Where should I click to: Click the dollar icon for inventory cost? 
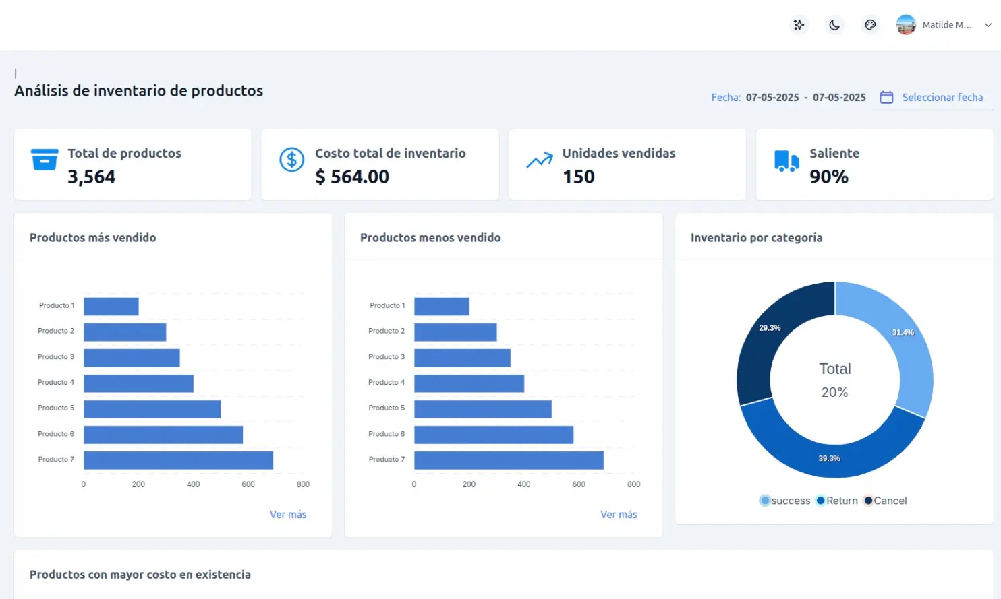click(291, 160)
